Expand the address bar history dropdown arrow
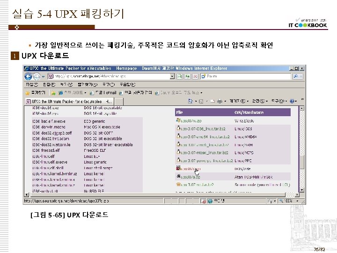337x253 pixels. click(172, 76)
